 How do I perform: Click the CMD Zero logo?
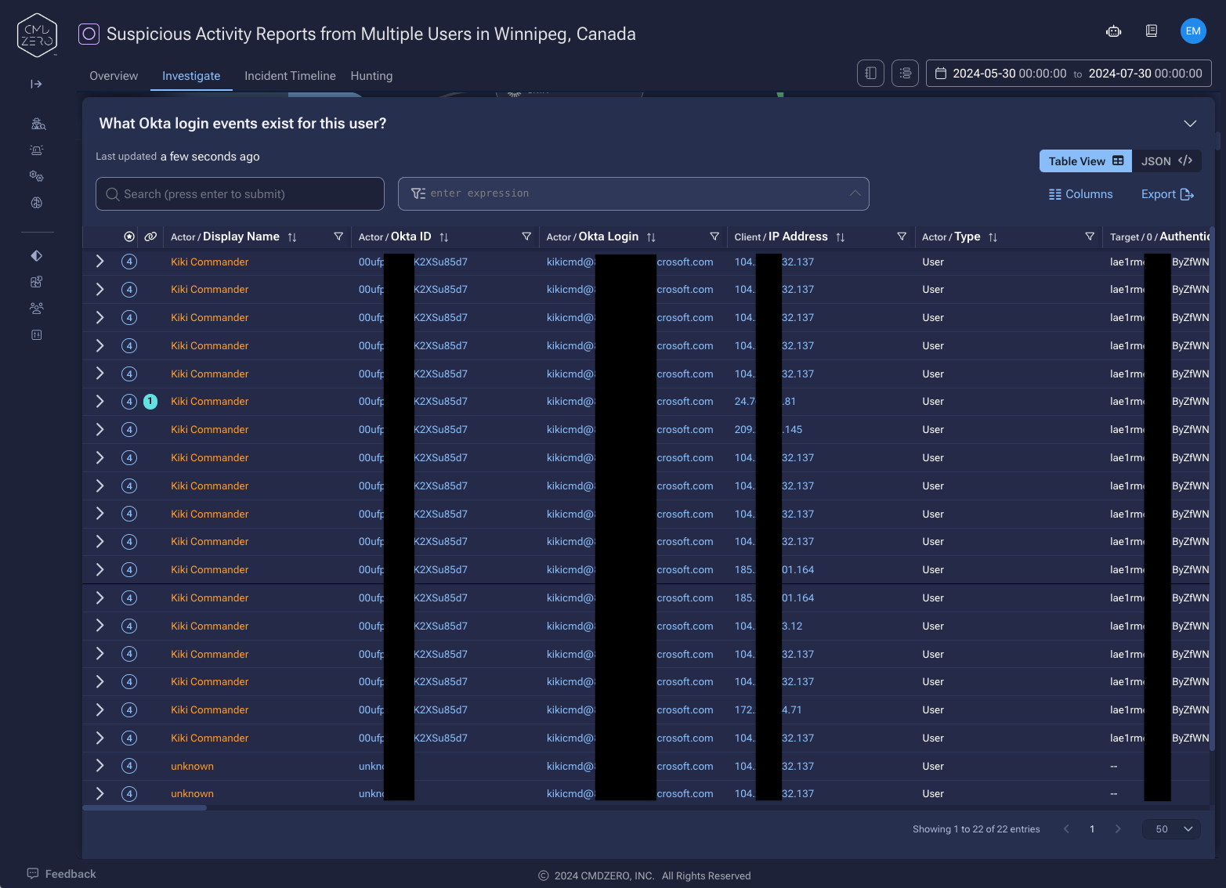(x=37, y=35)
